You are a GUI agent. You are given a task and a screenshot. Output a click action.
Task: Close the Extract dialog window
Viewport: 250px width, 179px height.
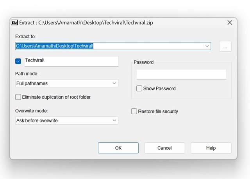(230, 23)
